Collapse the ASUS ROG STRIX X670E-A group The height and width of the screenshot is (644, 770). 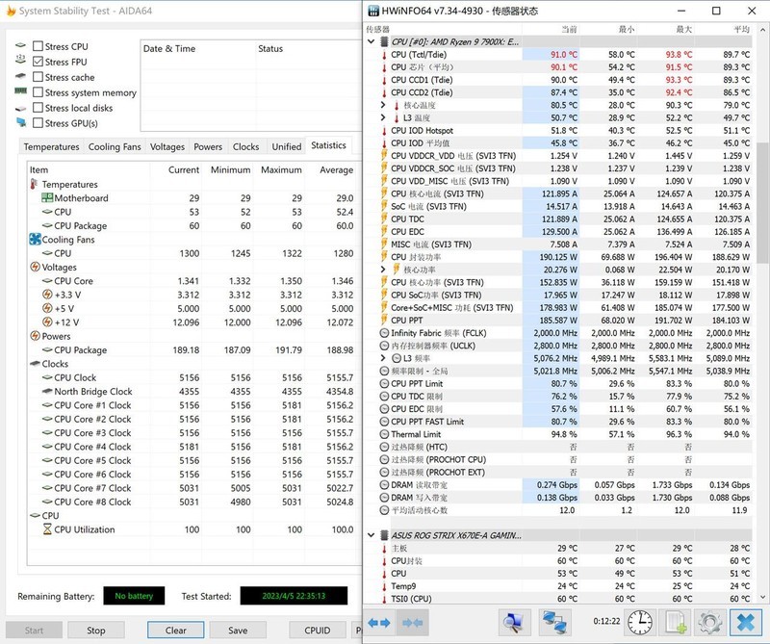tap(372, 534)
